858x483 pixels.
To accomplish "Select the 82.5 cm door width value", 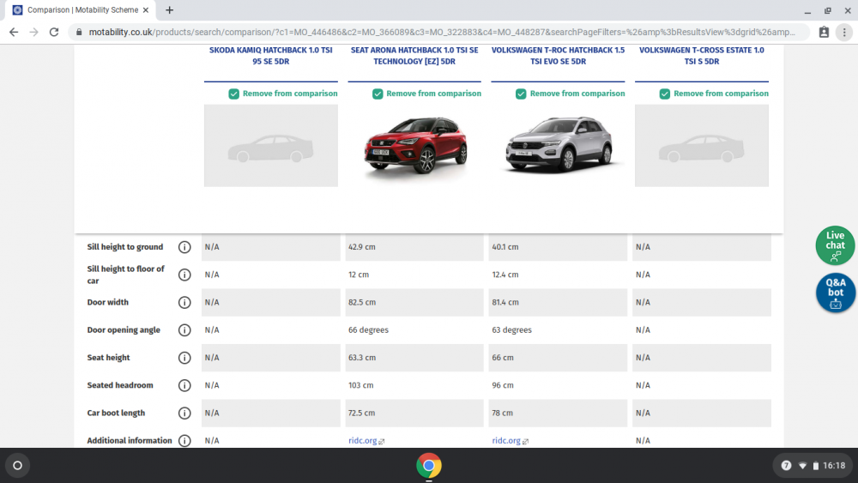I will (362, 303).
